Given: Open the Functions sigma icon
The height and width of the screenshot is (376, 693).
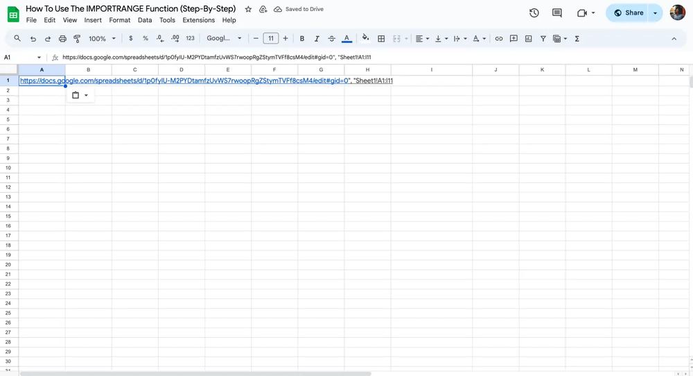Looking at the screenshot, I should 577,39.
